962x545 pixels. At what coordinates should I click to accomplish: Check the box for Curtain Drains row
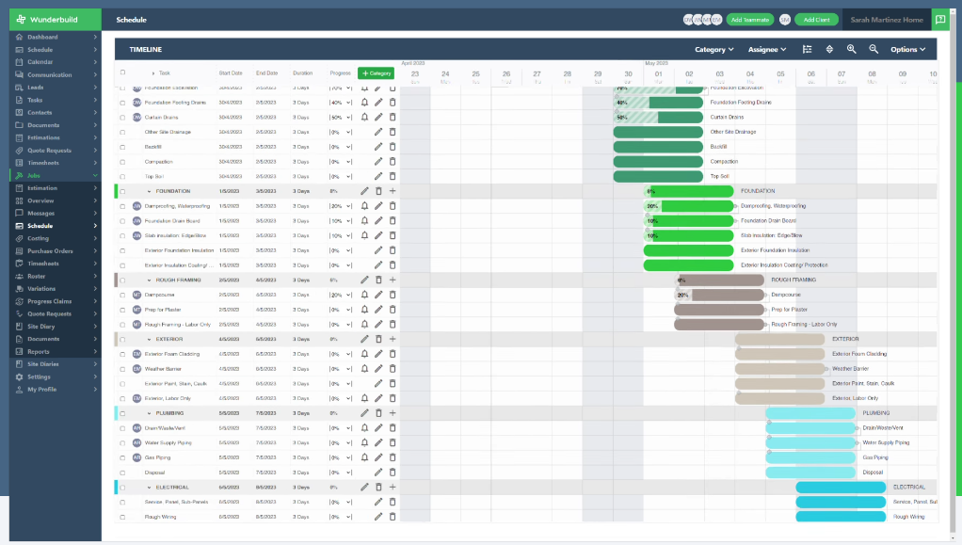pos(122,118)
